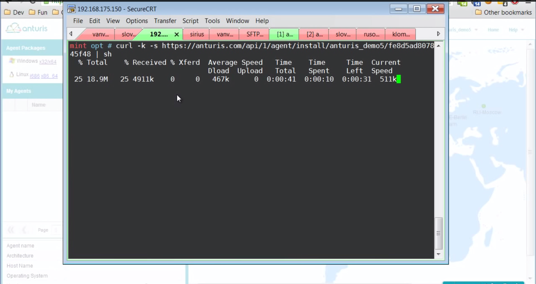Open the Linux x86_64 package link

click(49, 76)
